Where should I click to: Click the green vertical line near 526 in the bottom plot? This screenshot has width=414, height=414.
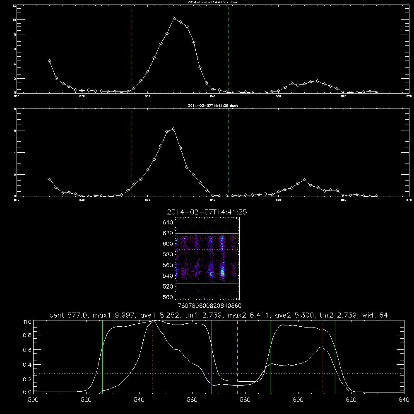tap(102, 357)
